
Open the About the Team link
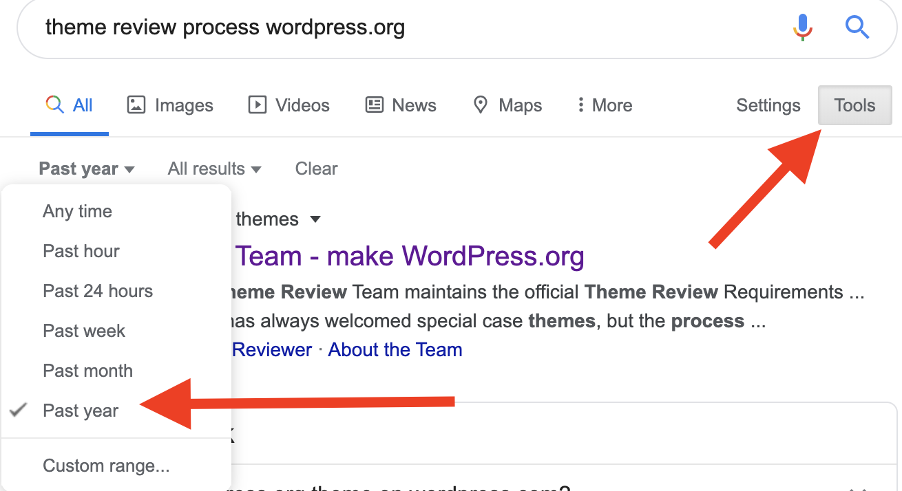(x=395, y=349)
